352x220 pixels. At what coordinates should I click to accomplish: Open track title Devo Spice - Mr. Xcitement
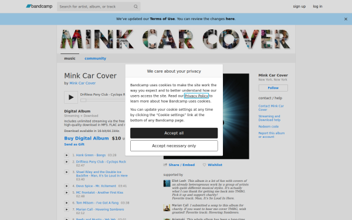[96, 186]
